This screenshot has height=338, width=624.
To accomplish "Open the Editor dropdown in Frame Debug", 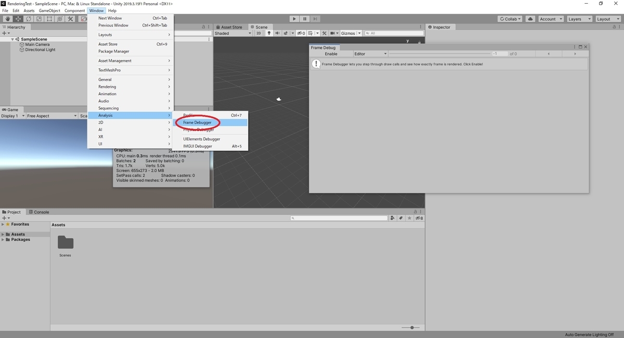I will 369,53.
